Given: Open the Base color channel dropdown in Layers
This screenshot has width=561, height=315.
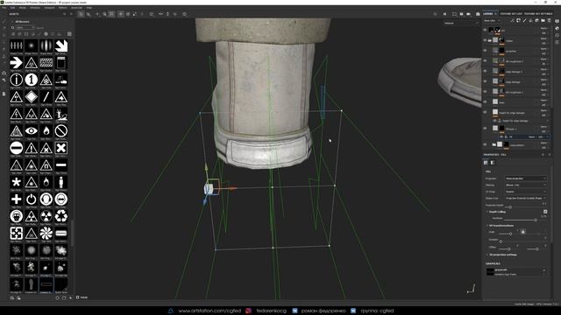Looking at the screenshot, I should pyautogui.click(x=492, y=21).
